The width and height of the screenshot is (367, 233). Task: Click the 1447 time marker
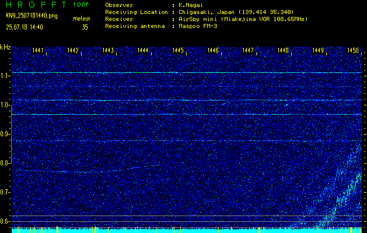click(x=248, y=50)
